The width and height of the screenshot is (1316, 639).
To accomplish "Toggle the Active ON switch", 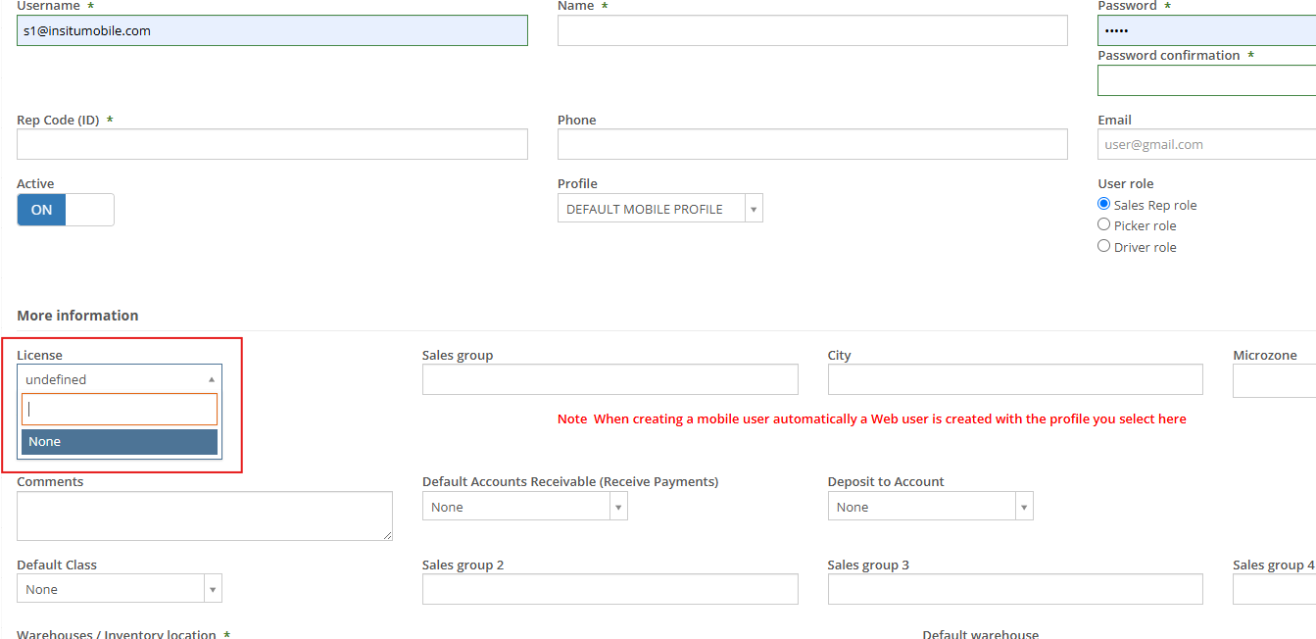I will (x=66, y=210).
